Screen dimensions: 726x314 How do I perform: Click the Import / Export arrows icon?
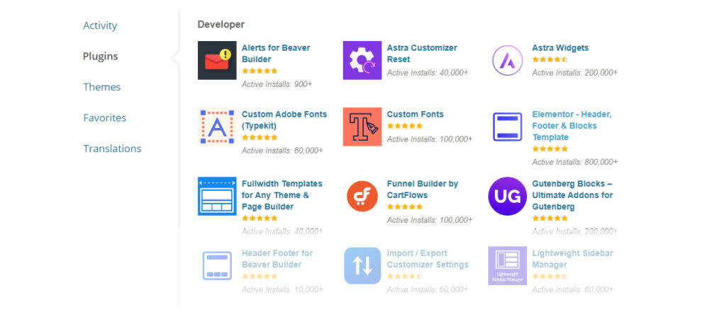point(362,265)
